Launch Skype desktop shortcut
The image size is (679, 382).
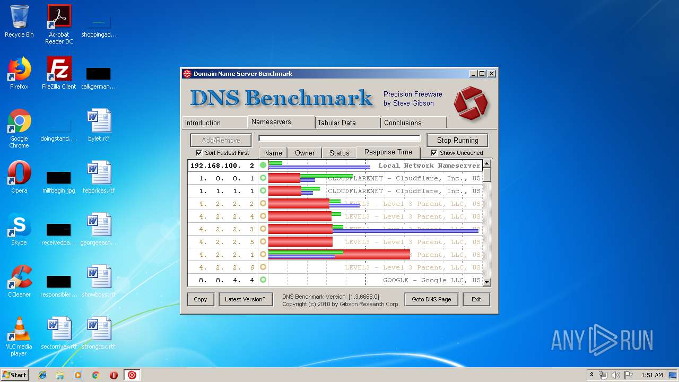(19, 229)
